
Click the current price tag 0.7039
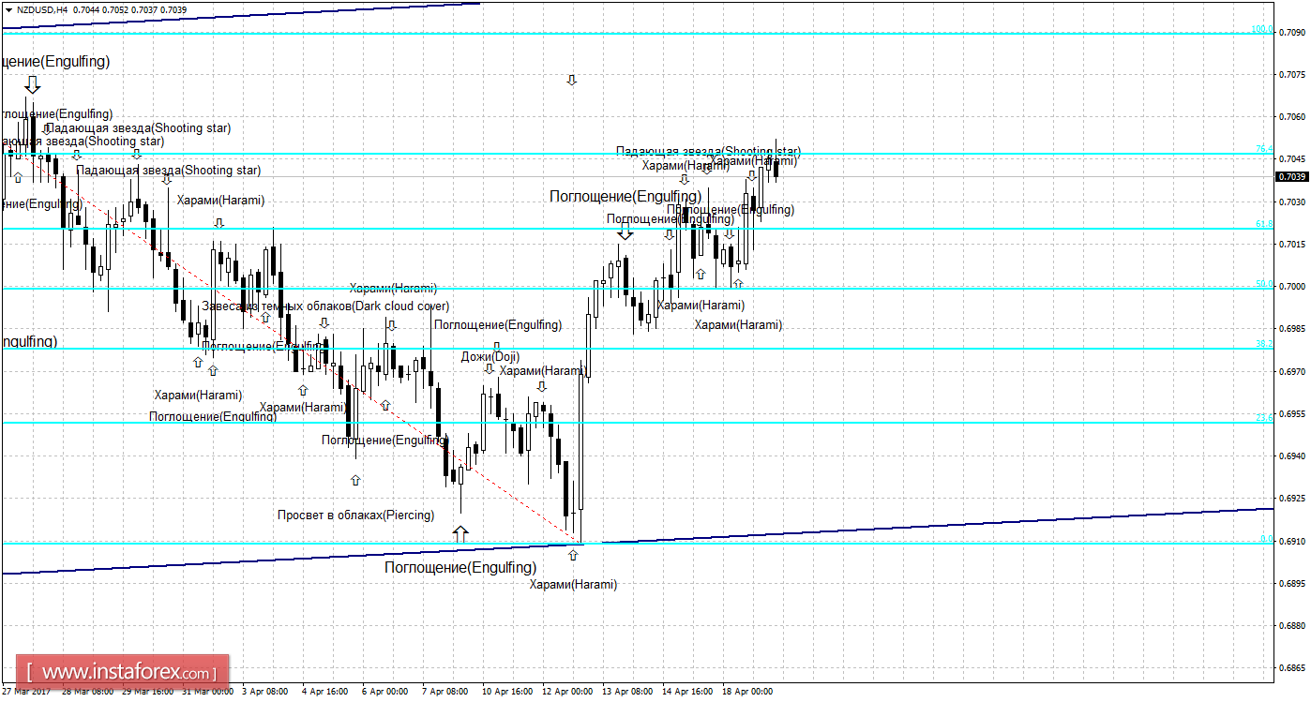[1292, 176]
